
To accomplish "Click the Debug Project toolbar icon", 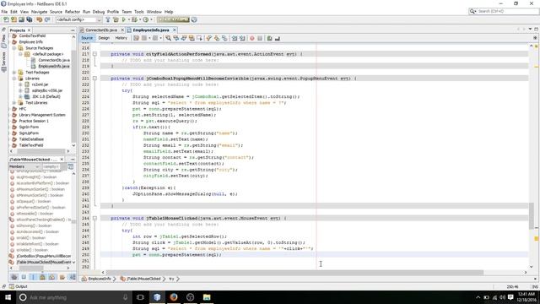I will tap(134, 19).
